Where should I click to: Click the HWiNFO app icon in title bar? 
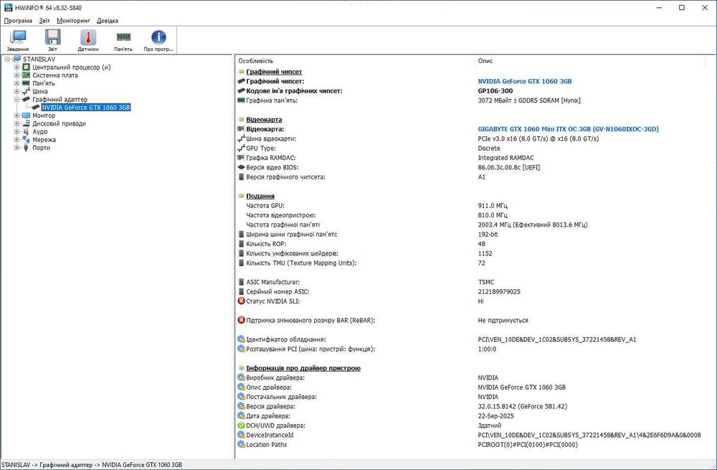[x=8, y=7]
